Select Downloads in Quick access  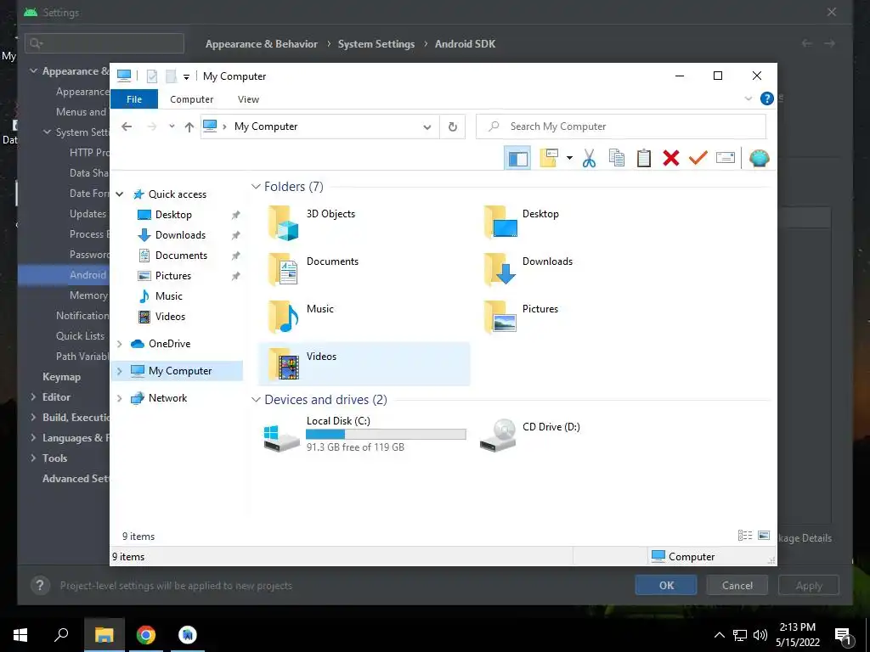tap(180, 235)
